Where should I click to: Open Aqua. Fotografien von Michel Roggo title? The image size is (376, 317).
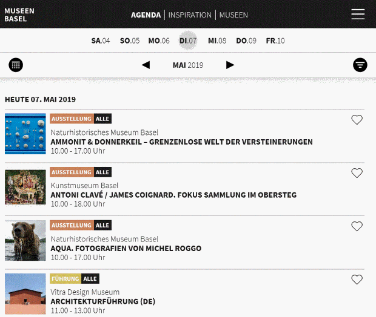pos(126,248)
